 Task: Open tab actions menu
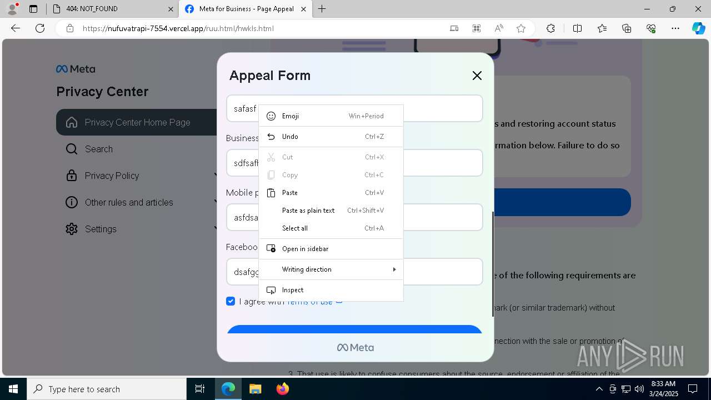click(x=33, y=9)
